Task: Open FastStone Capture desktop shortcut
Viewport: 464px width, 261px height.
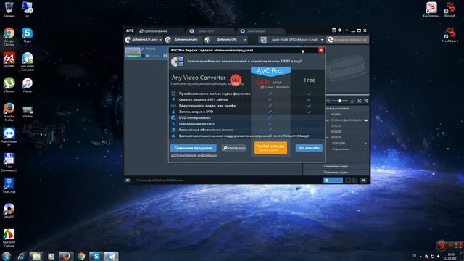Action: (9, 238)
